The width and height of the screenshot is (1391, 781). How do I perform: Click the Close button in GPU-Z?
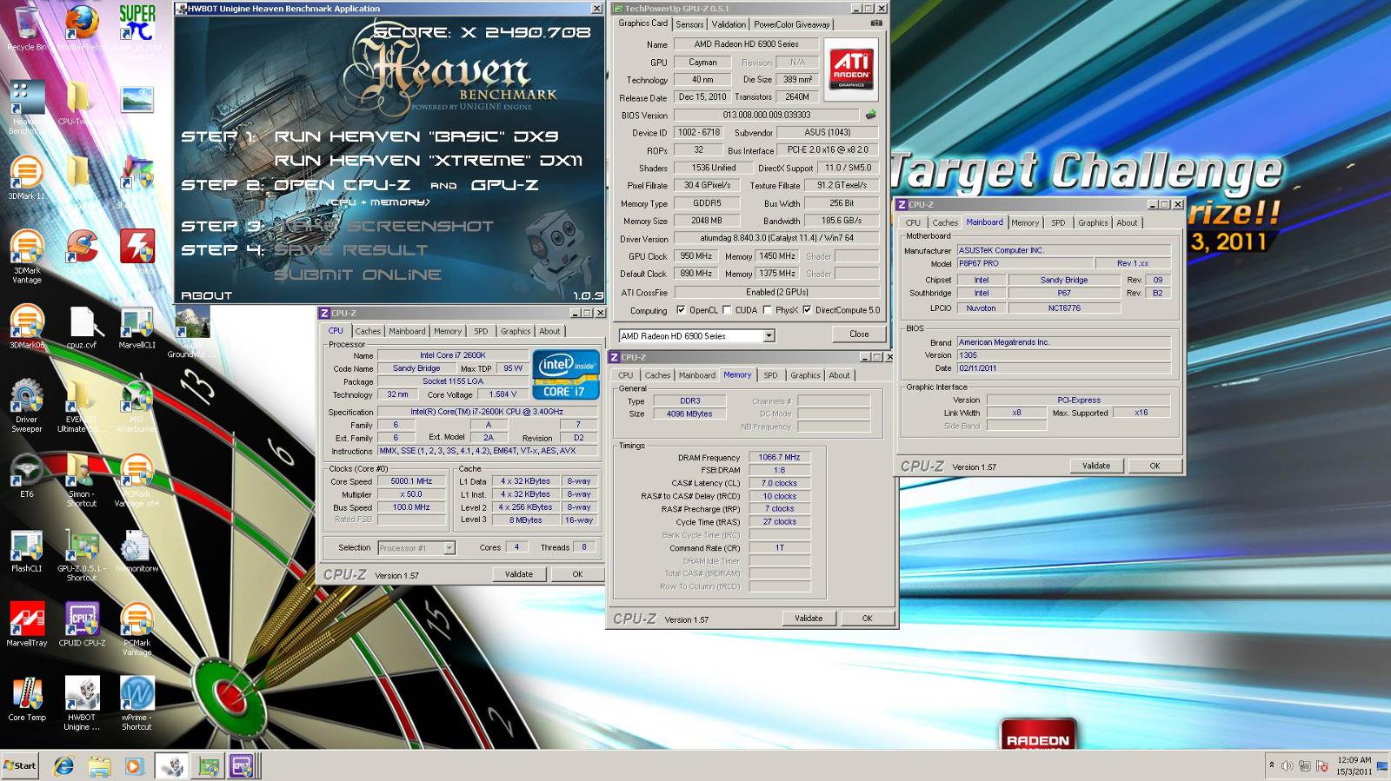[x=859, y=334]
